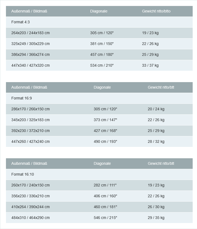Click the "447x340 / 427x320 cm" dimension cell
Viewport: 197px width, 229px height.
[x=31, y=65]
